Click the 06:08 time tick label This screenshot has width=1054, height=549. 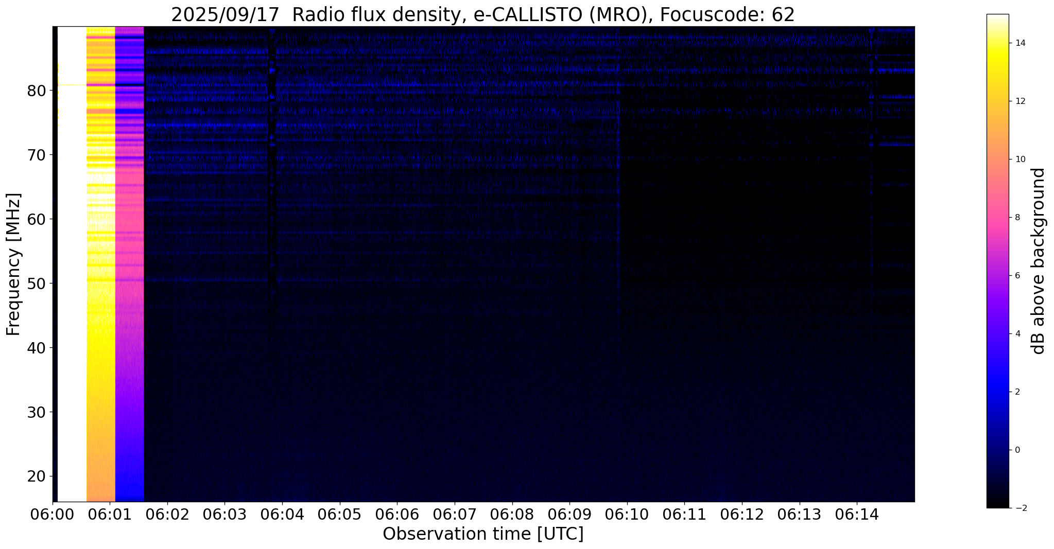pyautogui.click(x=512, y=514)
